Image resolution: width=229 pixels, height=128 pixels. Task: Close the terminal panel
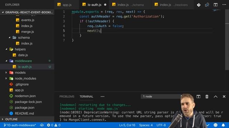point(224,96)
